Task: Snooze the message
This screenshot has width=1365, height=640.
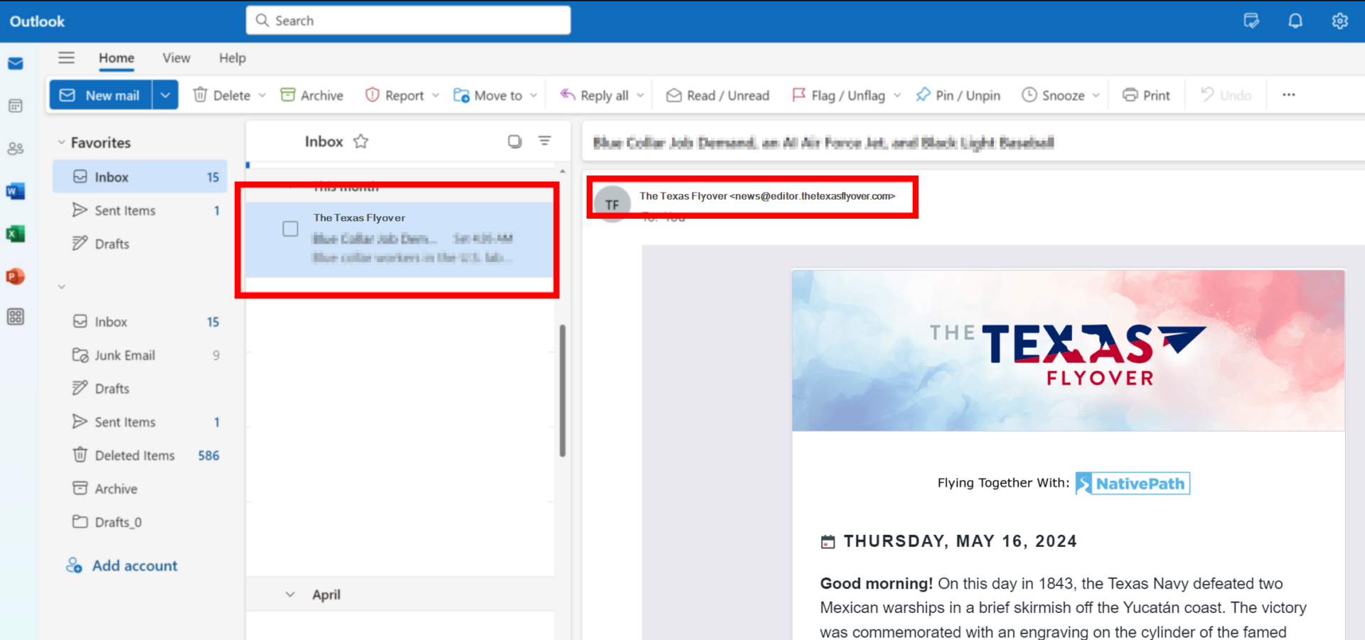Action: 1054,95
